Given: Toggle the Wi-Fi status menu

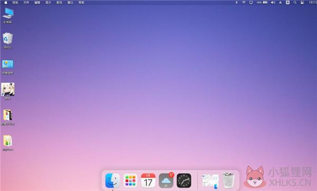Looking at the screenshot, I should point(244,3).
